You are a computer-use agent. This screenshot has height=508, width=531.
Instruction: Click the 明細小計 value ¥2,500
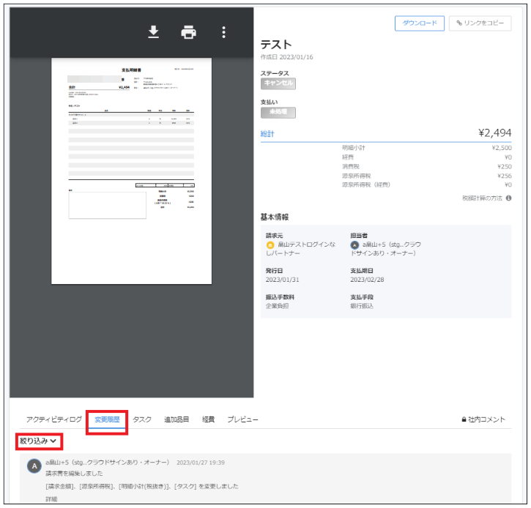pyautogui.click(x=502, y=148)
